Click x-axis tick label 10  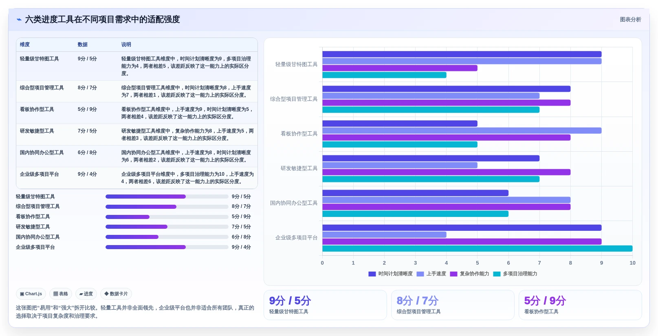[x=632, y=263]
